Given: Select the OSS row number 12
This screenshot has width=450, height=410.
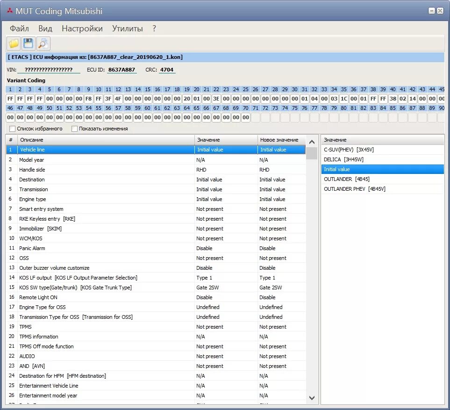Looking at the screenshot, I should 156,258.
